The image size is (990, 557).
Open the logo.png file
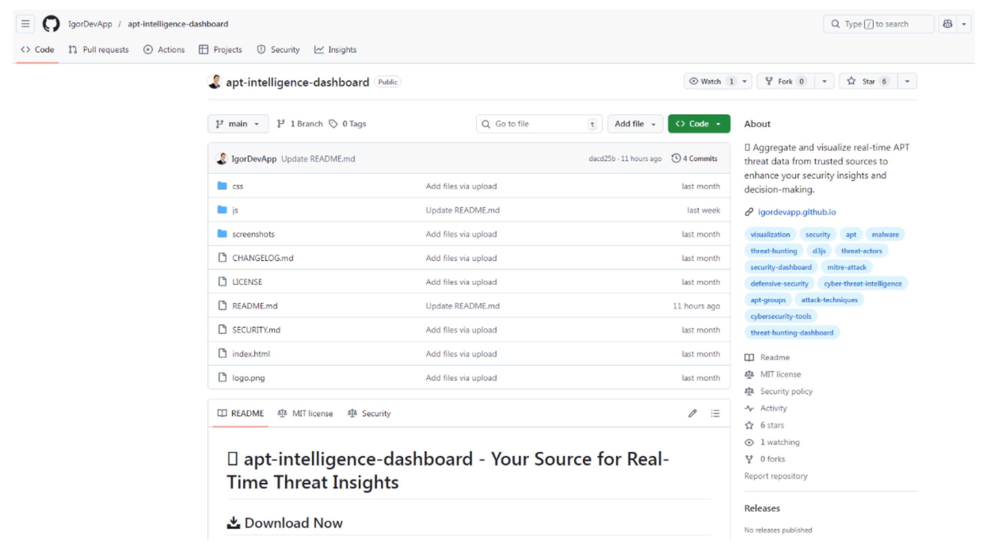coord(248,378)
